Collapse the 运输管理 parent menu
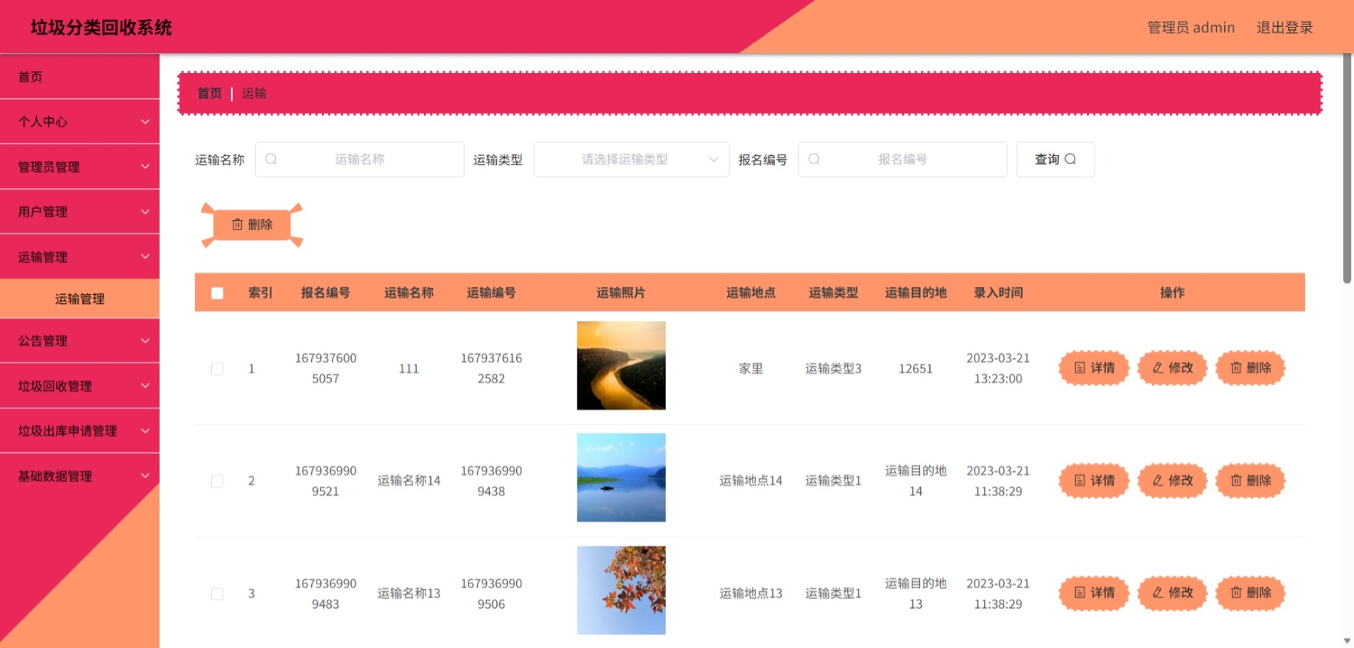Screen dimensions: 1354x648 pos(80,256)
